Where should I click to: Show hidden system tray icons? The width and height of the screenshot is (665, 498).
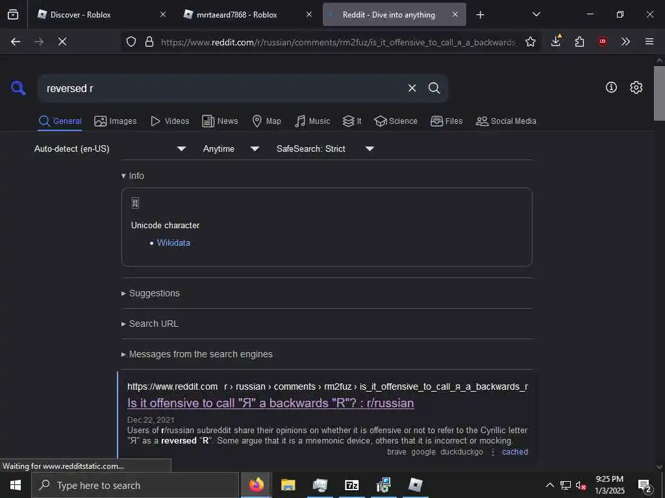549,485
